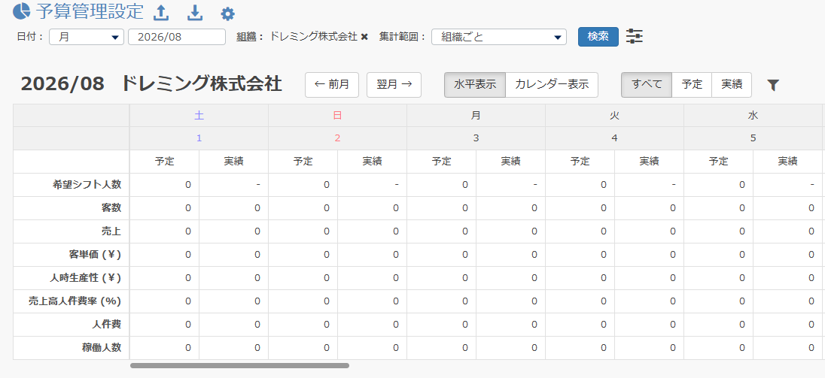Click the 売上 row label
The image size is (825, 378).
[111, 231]
